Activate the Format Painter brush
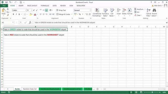Viewport: 168px width, 94px height. coord(8,15)
